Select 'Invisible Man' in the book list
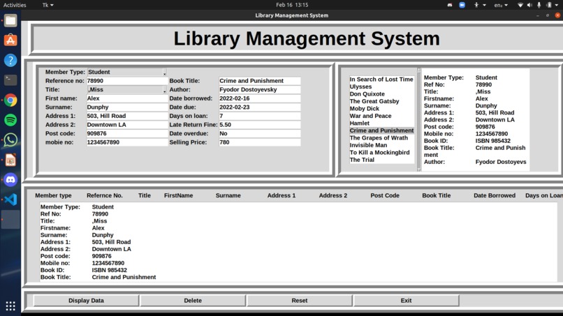Viewport: 563px width, 316px height. pos(368,145)
